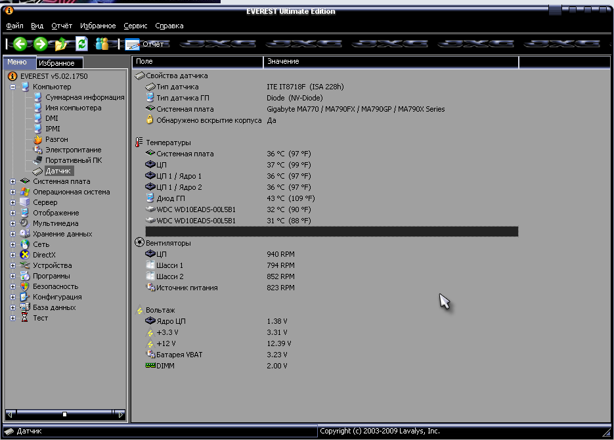614x440 pixels.
Task: Click the green Back arrow toolbar icon
Action: (20, 44)
